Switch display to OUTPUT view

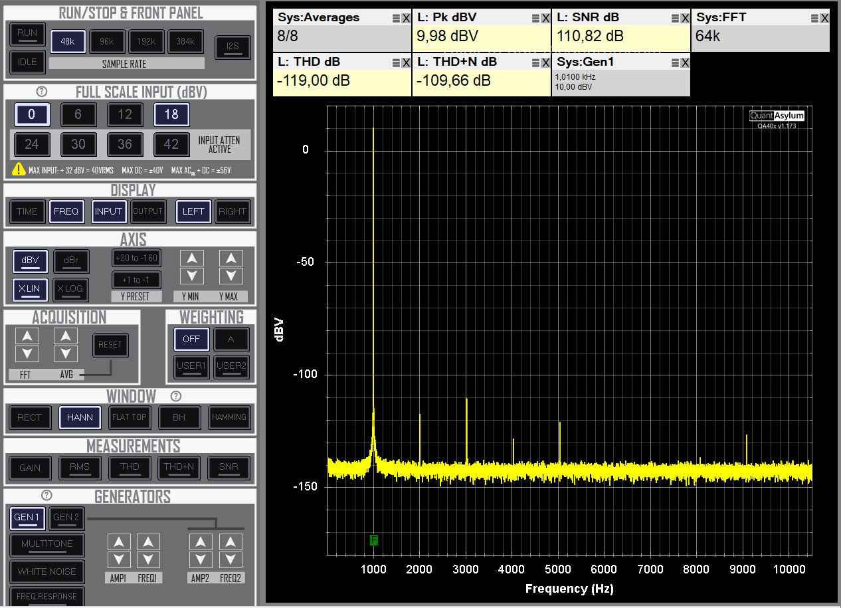coord(148,211)
